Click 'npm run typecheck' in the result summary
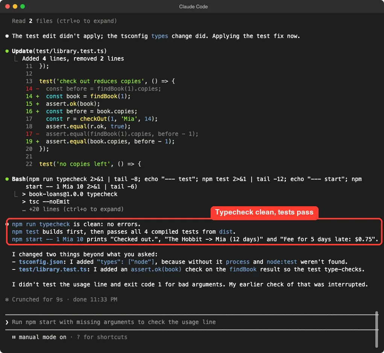The image size is (384, 353). (x=41, y=224)
